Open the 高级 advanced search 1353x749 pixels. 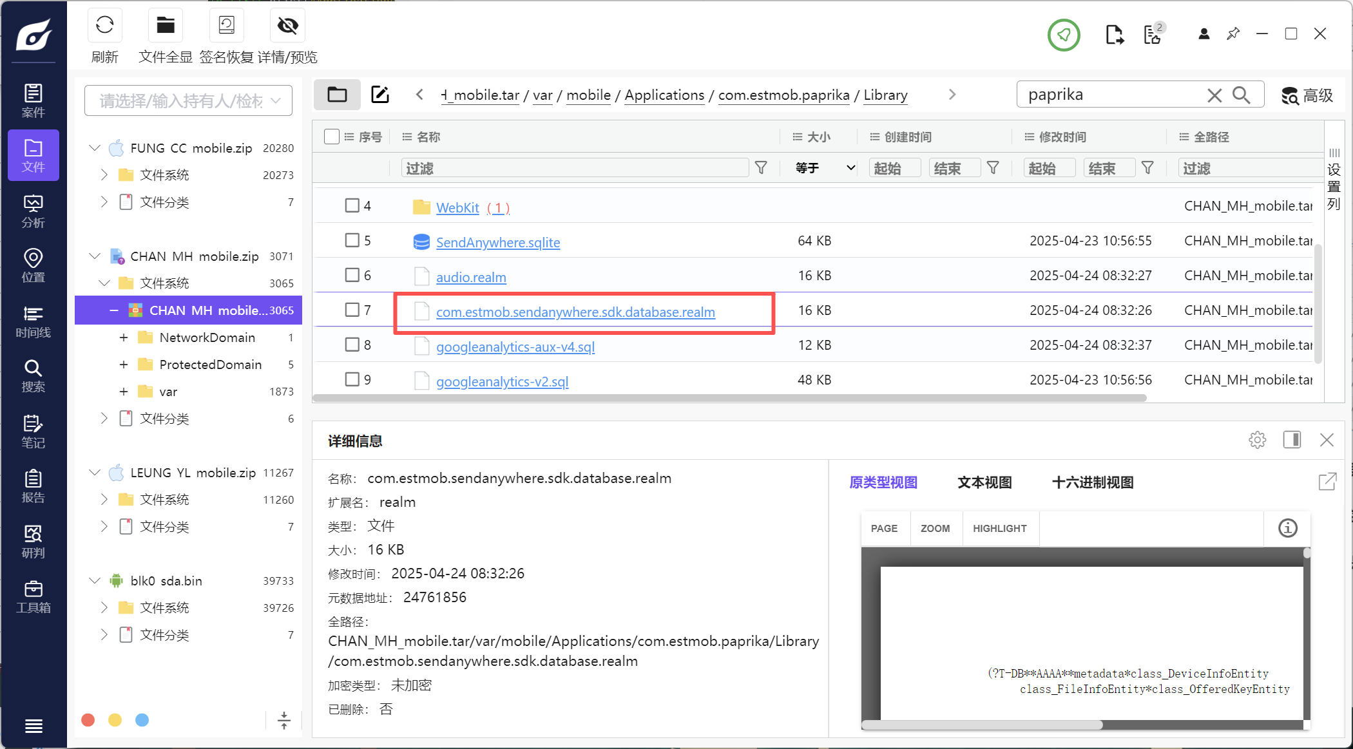coord(1307,95)
